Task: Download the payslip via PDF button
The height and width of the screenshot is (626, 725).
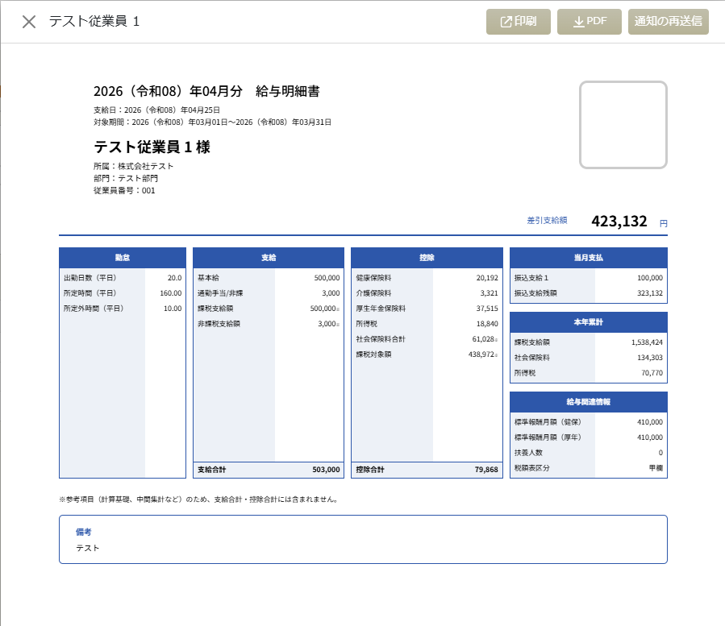Action: click(590, 22)
